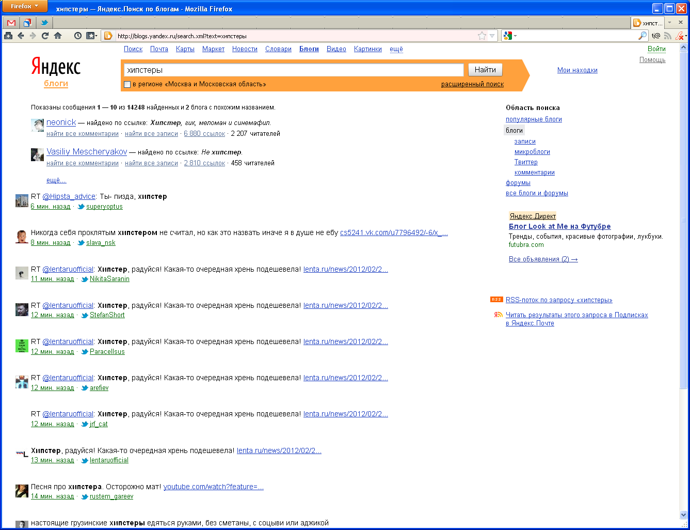Open Yandex Картинки service

(368, 49)
